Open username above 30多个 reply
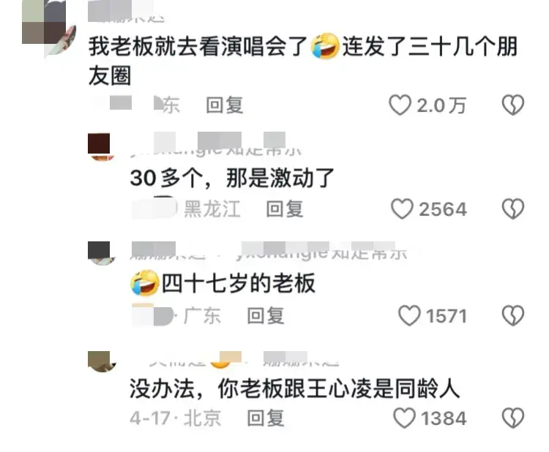This screenshot has height=452, width=549. [x=215, y=147]
